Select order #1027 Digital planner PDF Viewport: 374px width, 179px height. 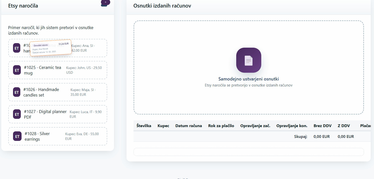pyautogui.click(x=58, y=114)
